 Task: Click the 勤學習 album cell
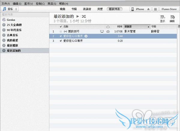point(155,32)
